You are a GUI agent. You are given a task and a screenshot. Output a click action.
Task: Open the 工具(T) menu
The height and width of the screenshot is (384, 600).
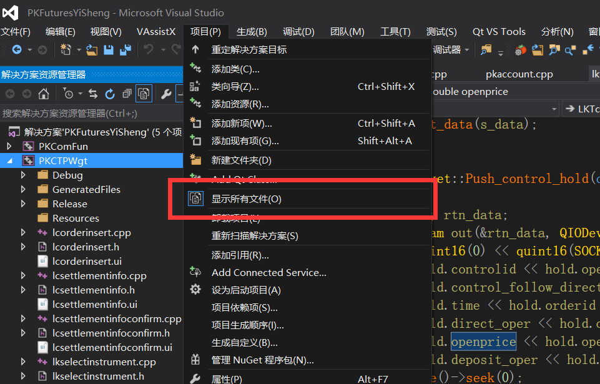pos(395,31)
